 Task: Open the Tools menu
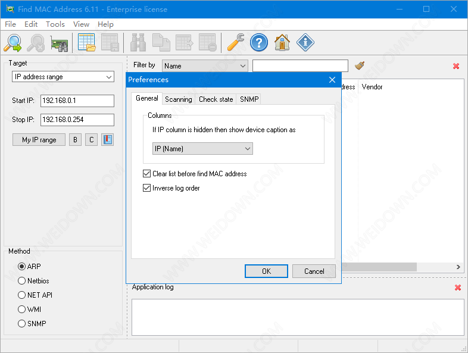click(x=55, y=24)
